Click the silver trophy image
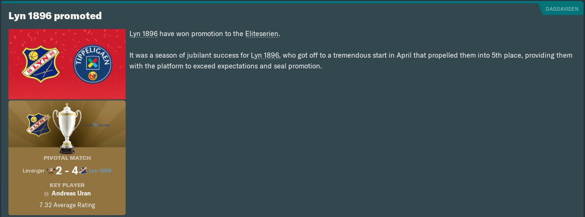Screen dimensions: 585x217 [67, 130]
